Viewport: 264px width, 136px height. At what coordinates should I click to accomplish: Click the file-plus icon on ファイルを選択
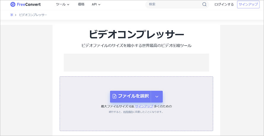pos(114,96)
